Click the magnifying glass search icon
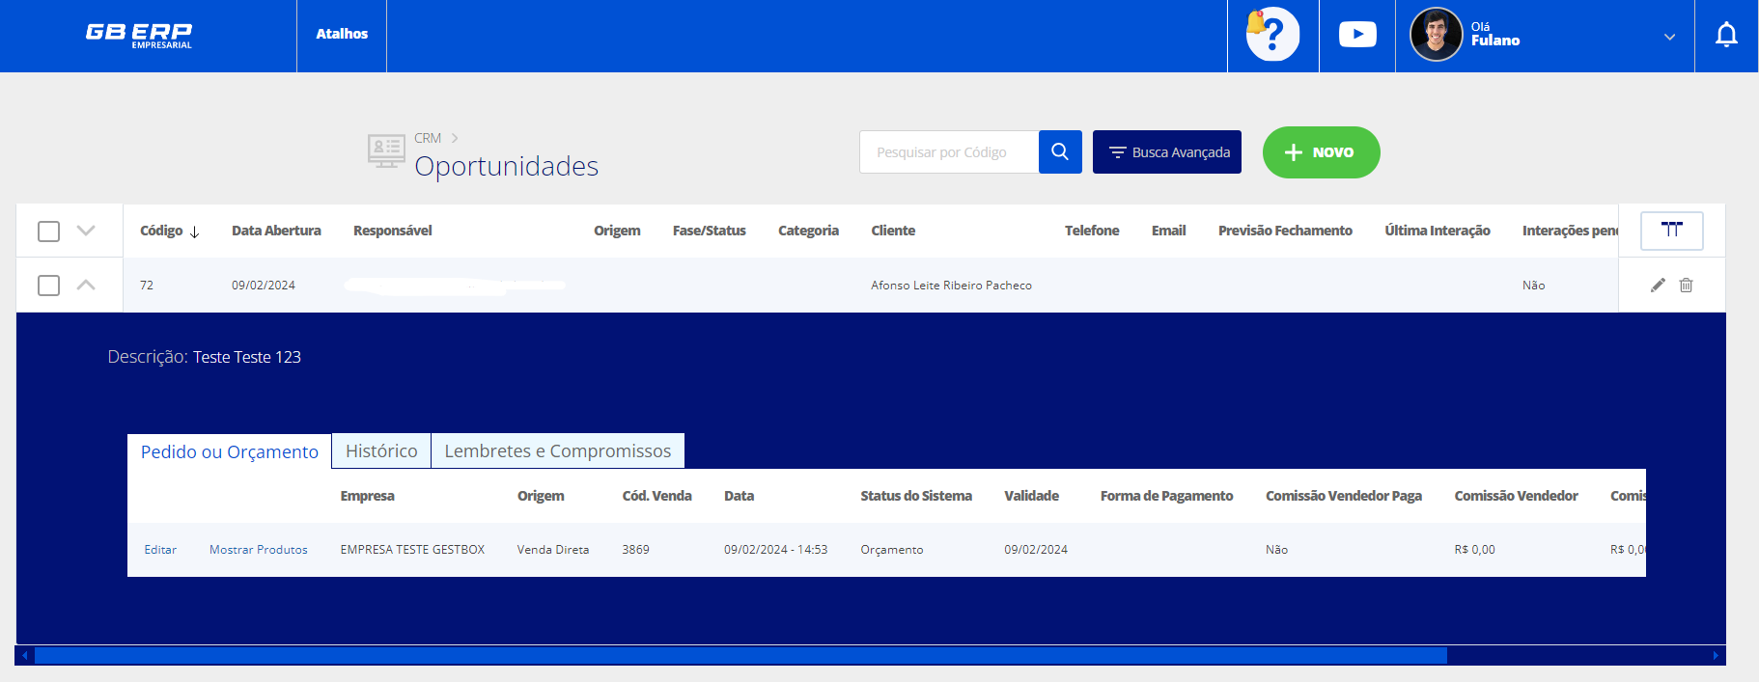 1059,152
